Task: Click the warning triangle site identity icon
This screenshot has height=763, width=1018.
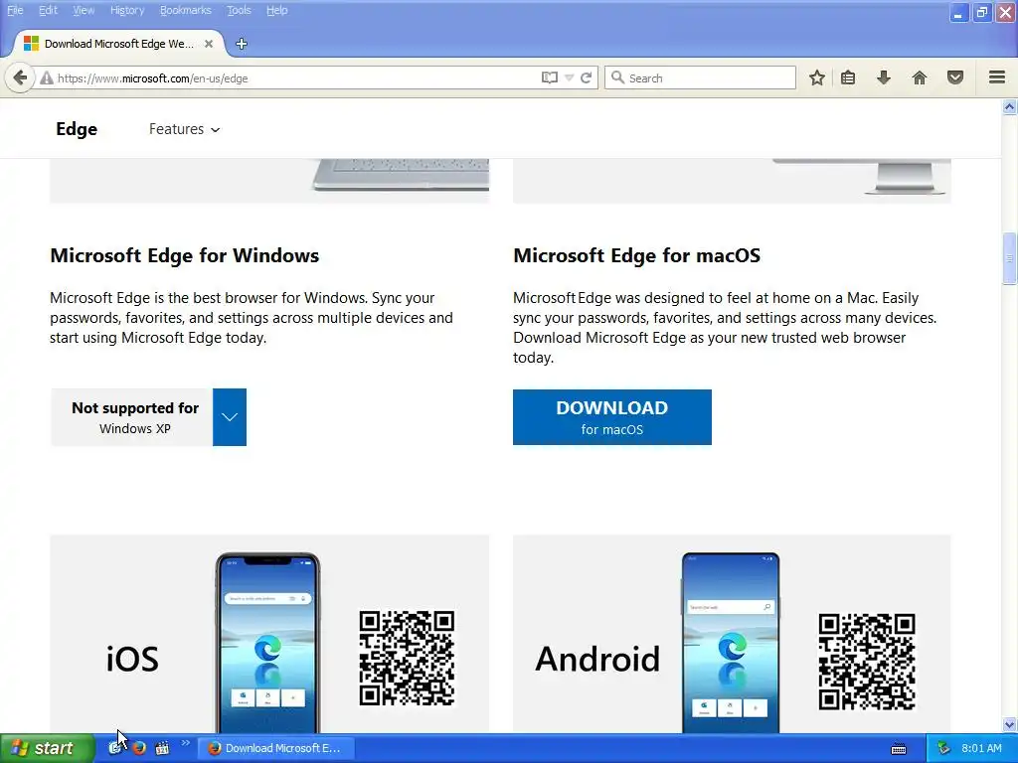Action: [x=46, y=78]
